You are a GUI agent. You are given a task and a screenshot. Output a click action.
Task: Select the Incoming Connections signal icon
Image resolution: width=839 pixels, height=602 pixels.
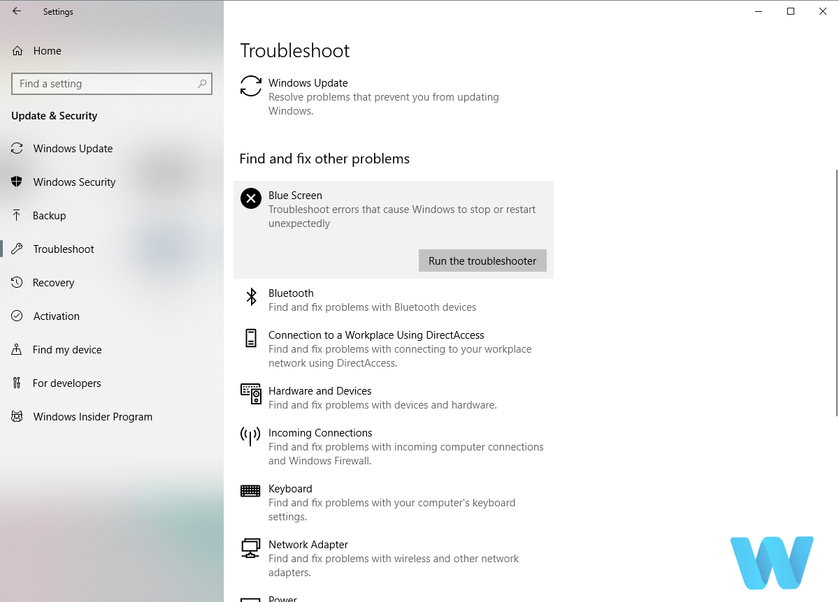click(x=250, y=436)
